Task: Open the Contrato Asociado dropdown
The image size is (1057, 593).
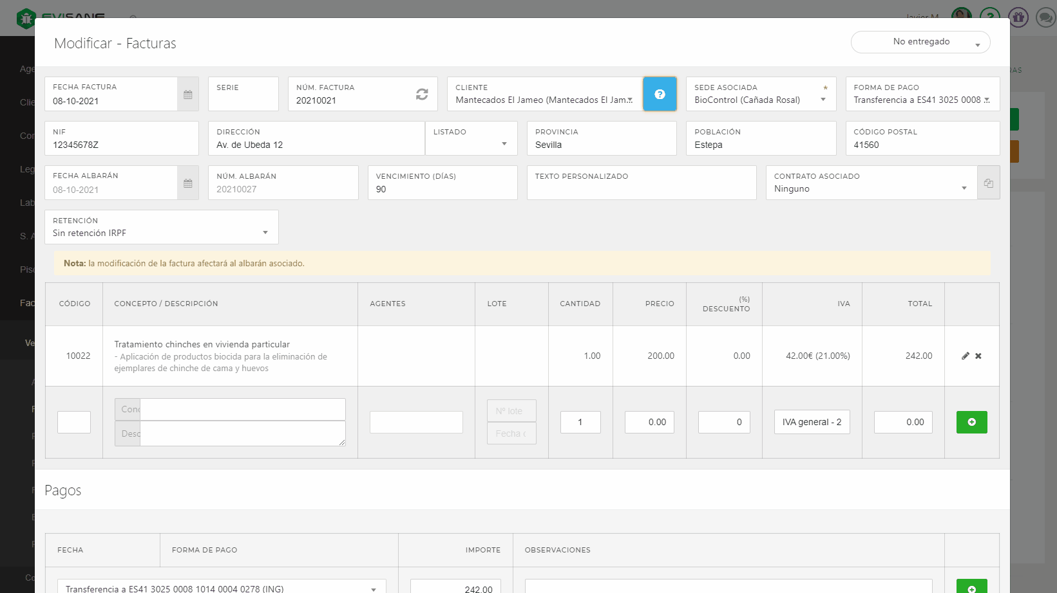Action: 870,188
